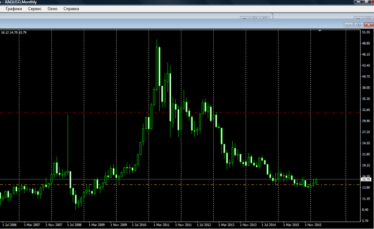Click the 1 Jul 2006 date label
The width and height of the screenshot is (374, 229).
[x=9, y=225]
